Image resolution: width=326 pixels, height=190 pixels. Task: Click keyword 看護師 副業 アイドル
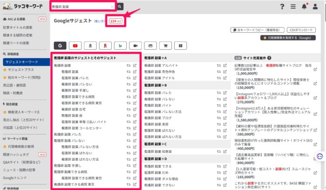pyautogui.click(x=159, y=78)
